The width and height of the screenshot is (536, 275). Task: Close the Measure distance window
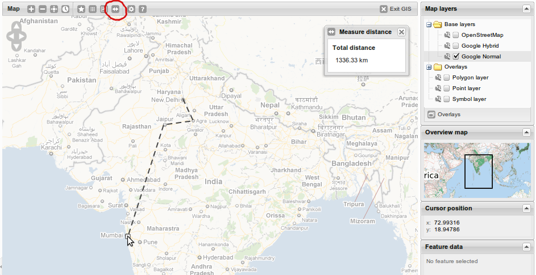click(401, 32)
